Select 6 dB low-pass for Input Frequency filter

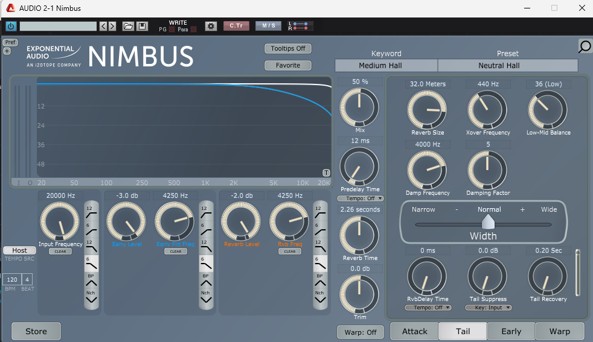[91, 263]
